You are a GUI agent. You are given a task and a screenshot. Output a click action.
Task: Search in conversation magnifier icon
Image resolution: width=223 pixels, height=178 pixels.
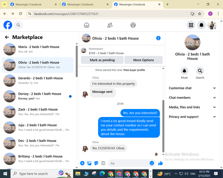[x=200, y=71]
